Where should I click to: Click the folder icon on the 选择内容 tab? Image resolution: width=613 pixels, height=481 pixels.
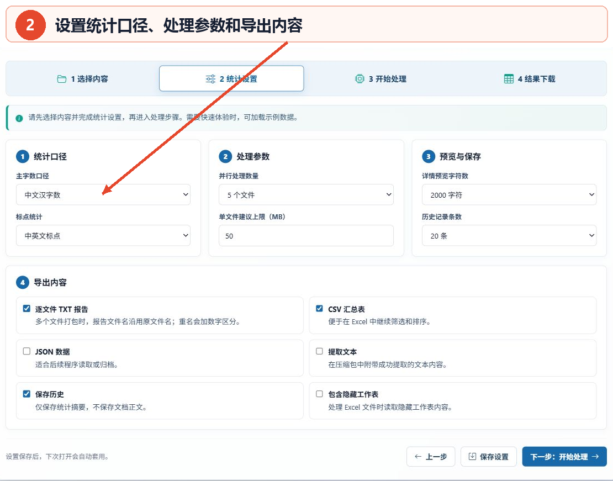pyautogui.click(x=61, y=79)
